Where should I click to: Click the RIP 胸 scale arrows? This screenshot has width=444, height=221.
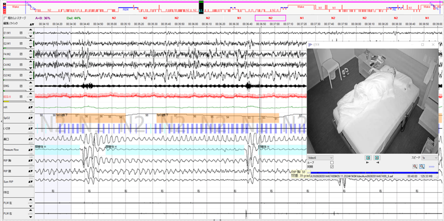point(30,161)
